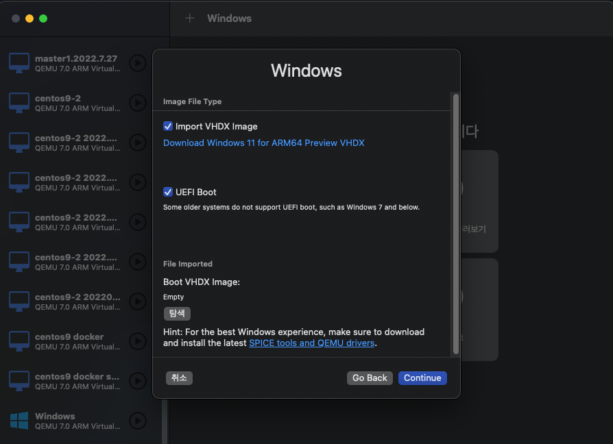
Task: Click the 탐색 browse button
Action: coord(177,314)
